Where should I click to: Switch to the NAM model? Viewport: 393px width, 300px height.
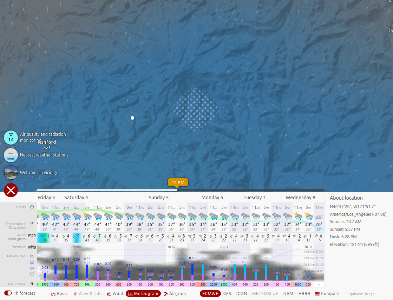coord(288,294)
